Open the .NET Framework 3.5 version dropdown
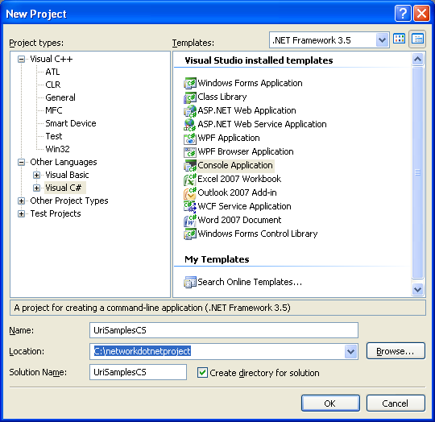The image size is (435, 422). 382,40
